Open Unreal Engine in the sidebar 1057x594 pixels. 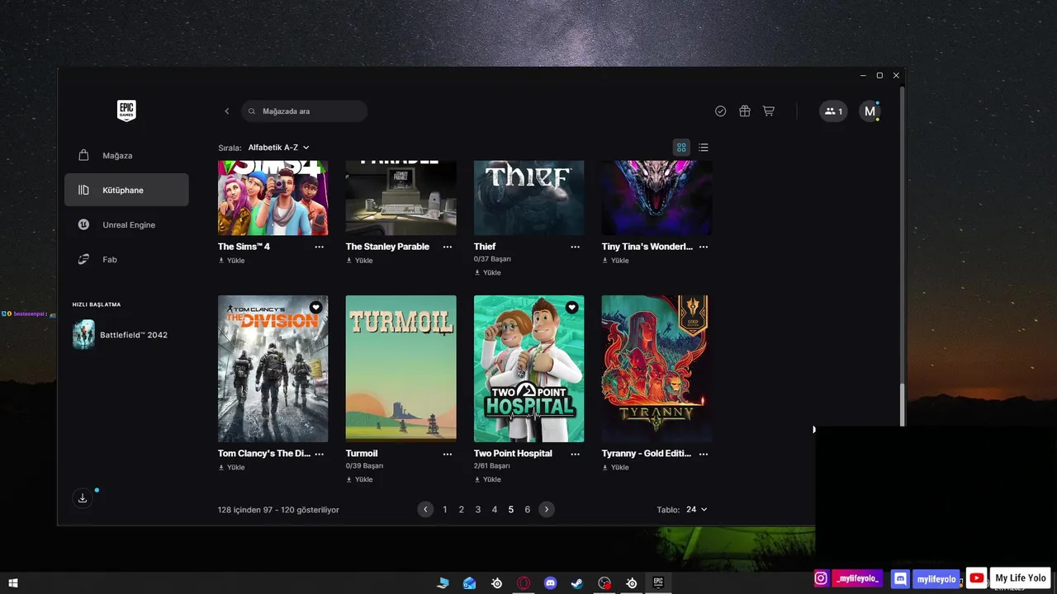pos(126,224)
